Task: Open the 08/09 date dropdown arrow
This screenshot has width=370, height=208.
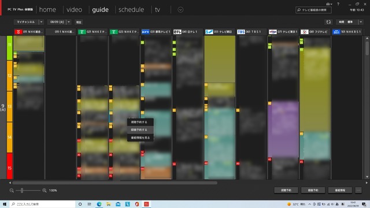Action: click(69, 22)
